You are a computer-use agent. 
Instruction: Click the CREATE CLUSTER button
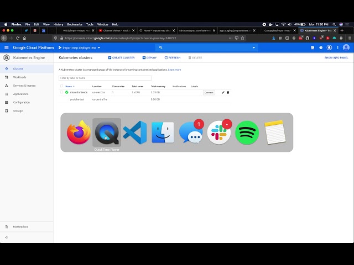(x=122, y=57)
